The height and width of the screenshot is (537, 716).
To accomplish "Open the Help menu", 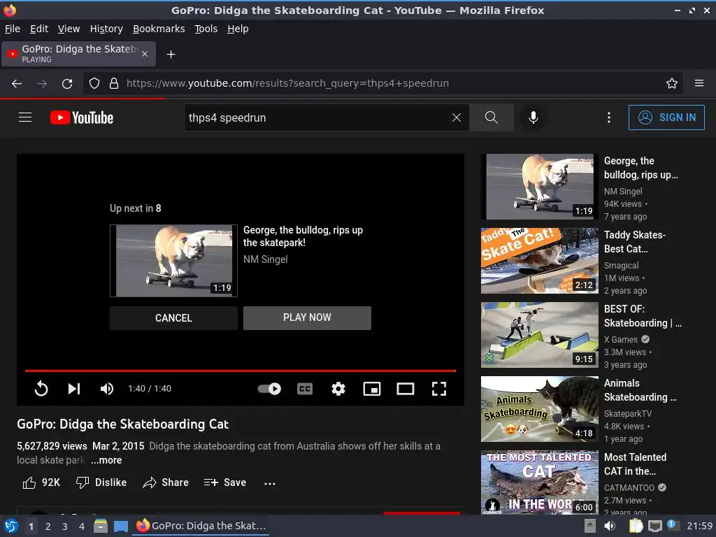I will click(238, 29).
